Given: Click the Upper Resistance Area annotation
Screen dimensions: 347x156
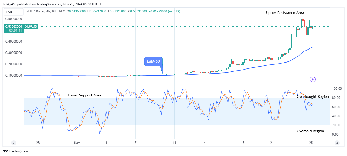Looking at the screenshot, I should click(285, 13).
